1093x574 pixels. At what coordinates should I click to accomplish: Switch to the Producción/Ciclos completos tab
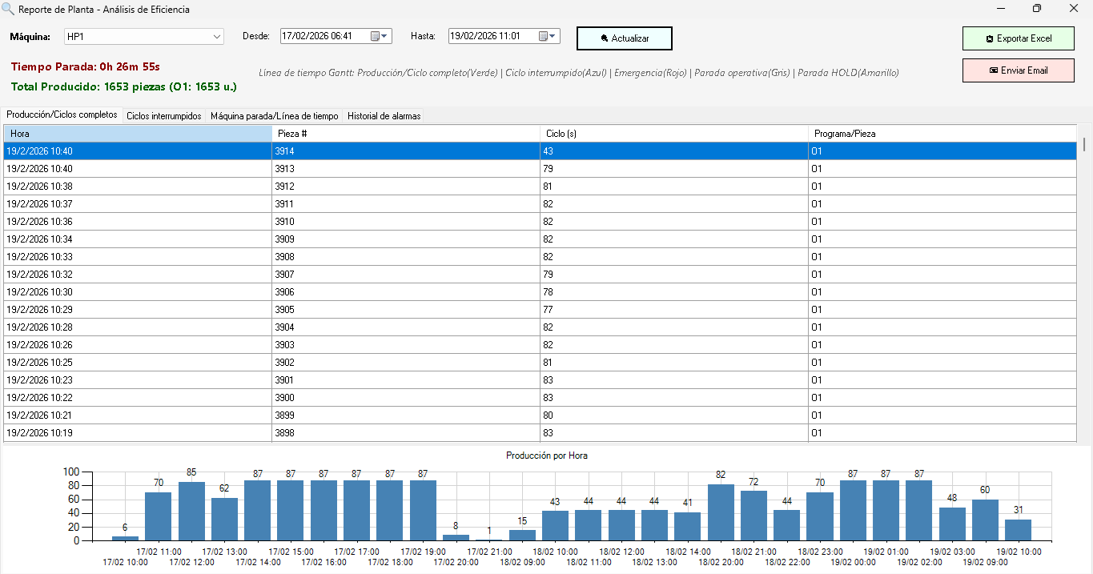[62, 114]
